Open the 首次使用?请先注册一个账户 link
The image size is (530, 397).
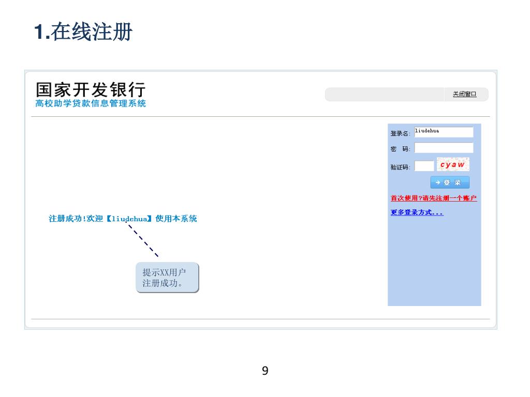click(x=434, y=198)
